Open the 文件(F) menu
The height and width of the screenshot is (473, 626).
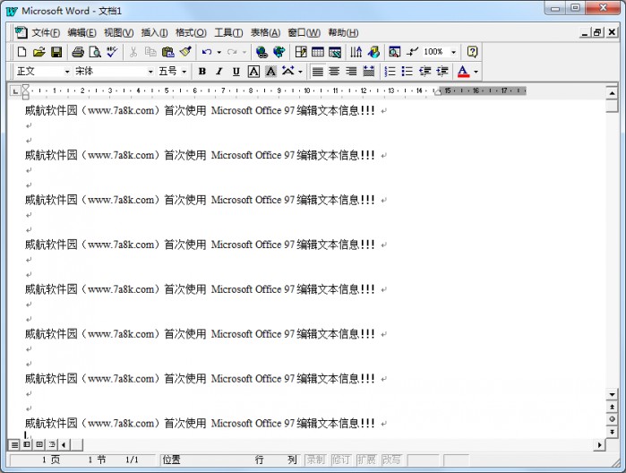point(46,33)
